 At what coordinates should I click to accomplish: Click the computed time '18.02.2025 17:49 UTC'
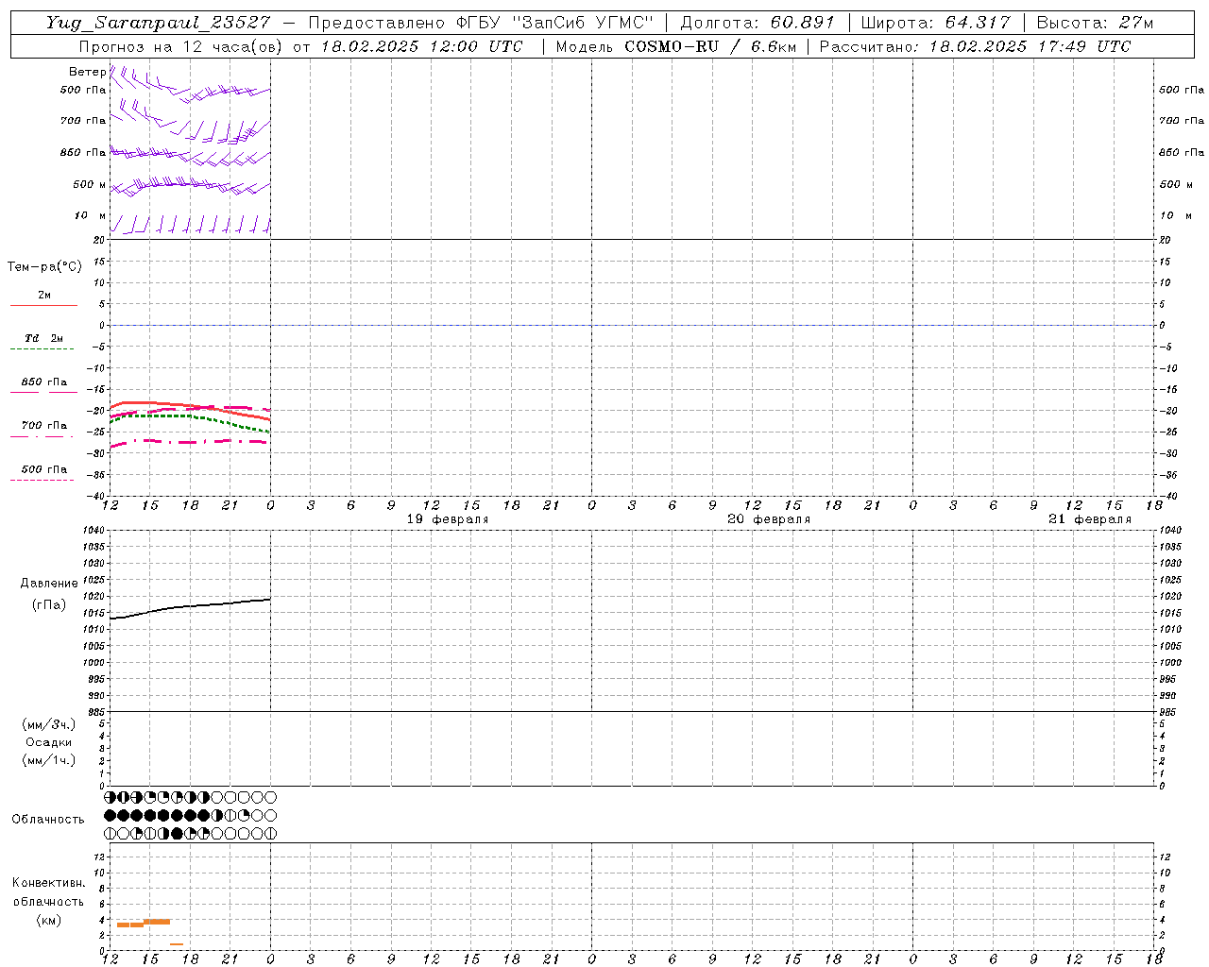[x=1030, y=46]
